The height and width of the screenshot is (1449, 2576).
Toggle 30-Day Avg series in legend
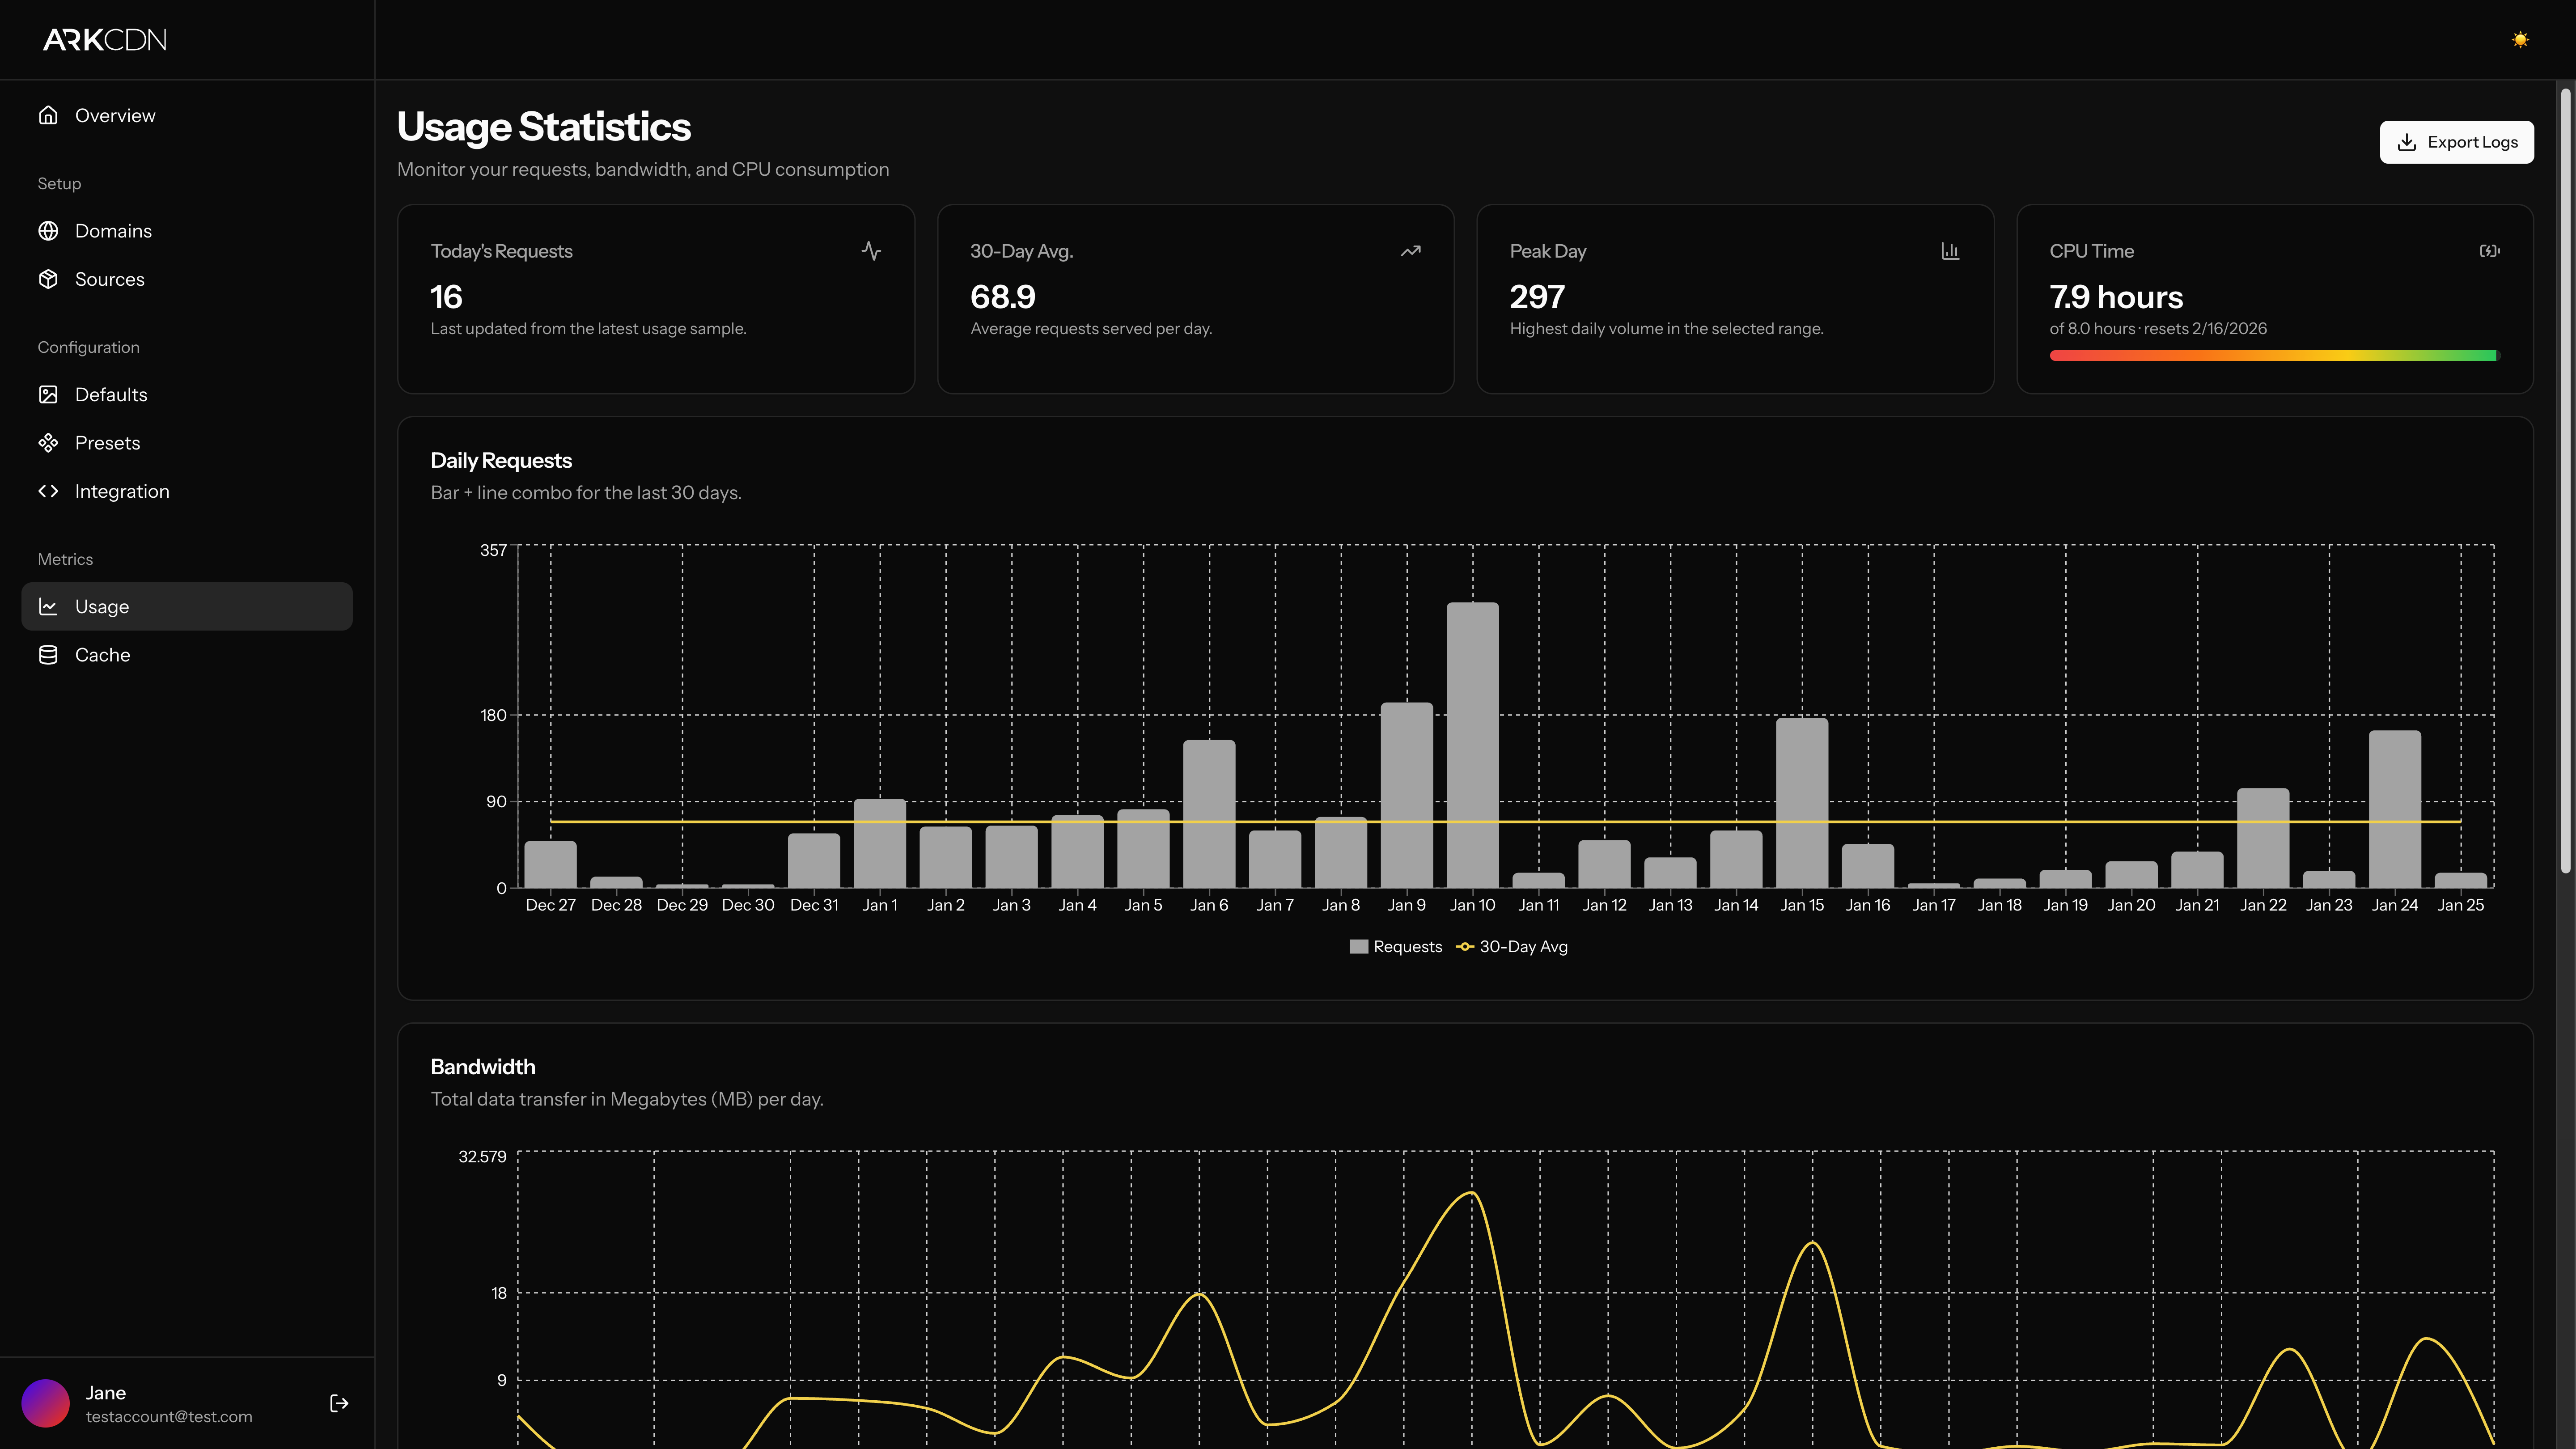1512,947
